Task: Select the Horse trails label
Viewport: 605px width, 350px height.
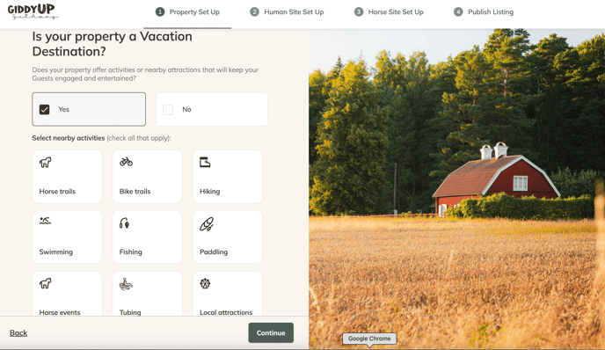Action: [x=57, y=192]
